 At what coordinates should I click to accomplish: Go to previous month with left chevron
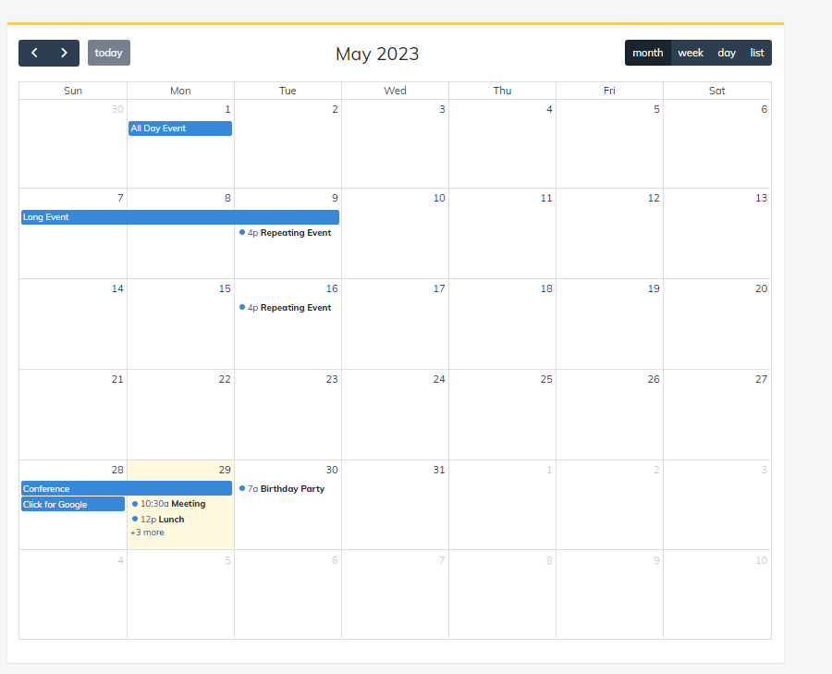[x=34, y=53]
